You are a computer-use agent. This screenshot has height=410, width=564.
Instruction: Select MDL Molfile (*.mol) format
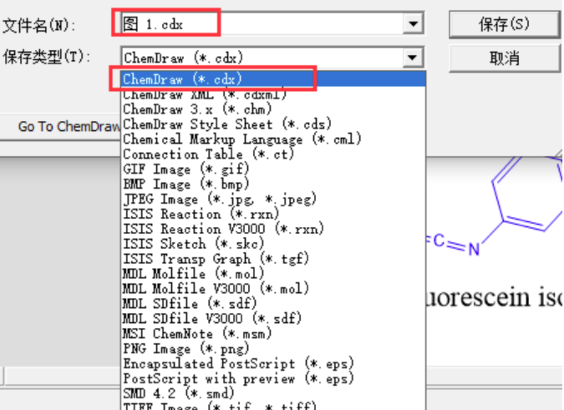(273, 273)
